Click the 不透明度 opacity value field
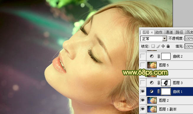 (x=189, y=38)
